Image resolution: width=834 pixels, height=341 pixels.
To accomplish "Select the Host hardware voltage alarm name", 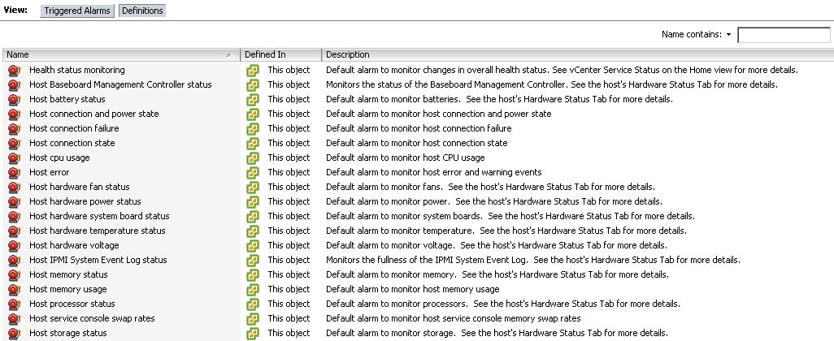I will point(74,245).
